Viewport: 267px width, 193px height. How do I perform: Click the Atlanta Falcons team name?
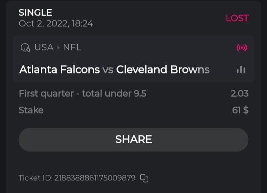coord(59,70)
